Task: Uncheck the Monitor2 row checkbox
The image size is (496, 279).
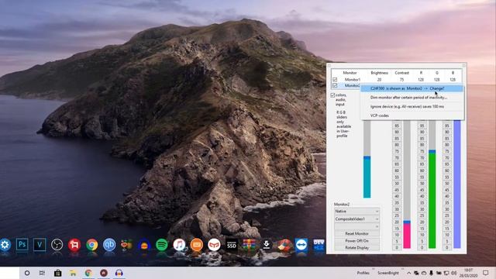Action: pos(335,86)
